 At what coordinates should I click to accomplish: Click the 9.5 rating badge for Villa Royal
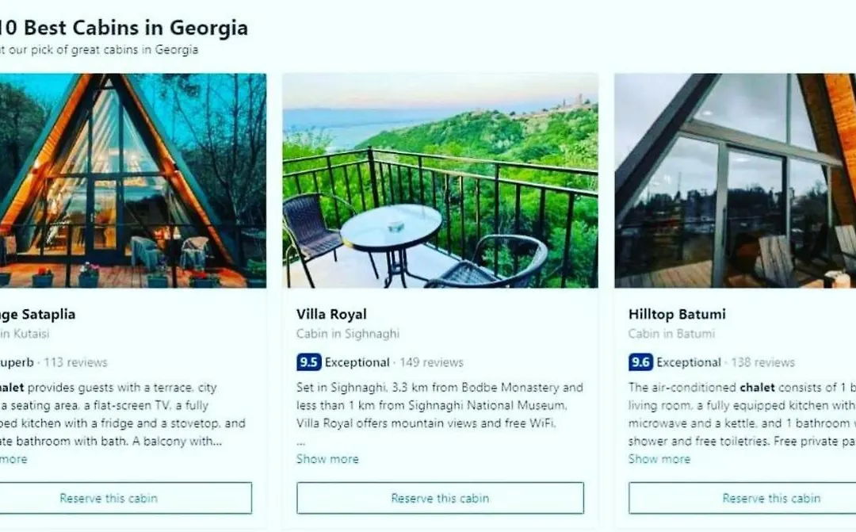(x=308, y=362)
